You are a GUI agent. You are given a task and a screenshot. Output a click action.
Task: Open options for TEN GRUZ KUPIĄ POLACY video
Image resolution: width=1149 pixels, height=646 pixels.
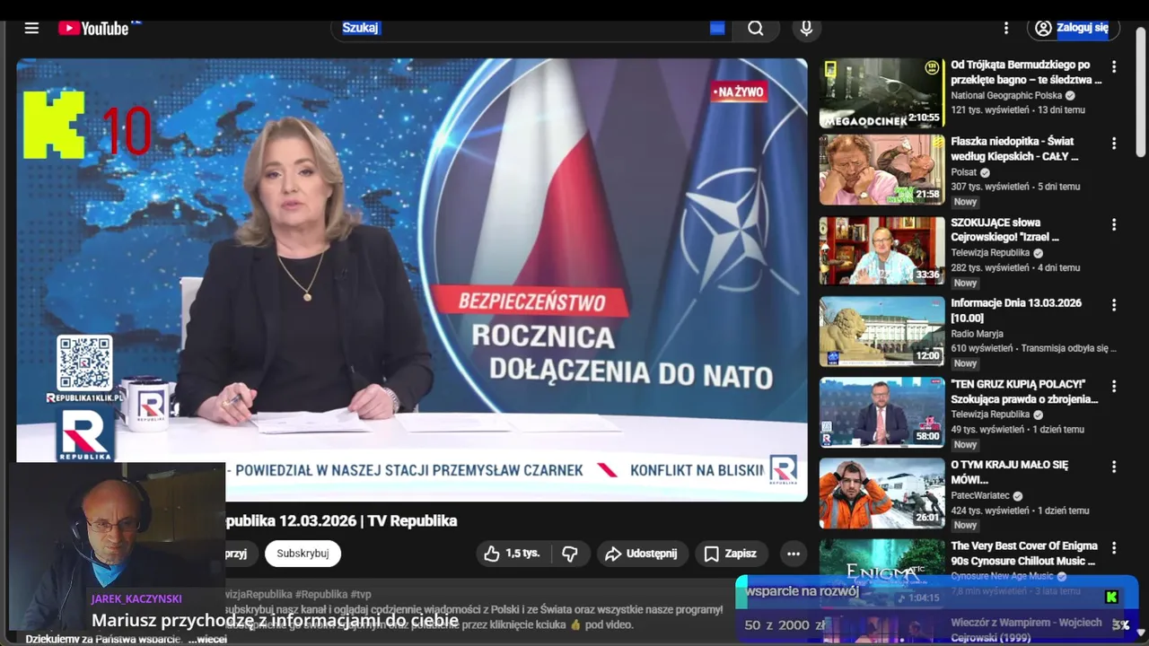tap(1114, 386)
